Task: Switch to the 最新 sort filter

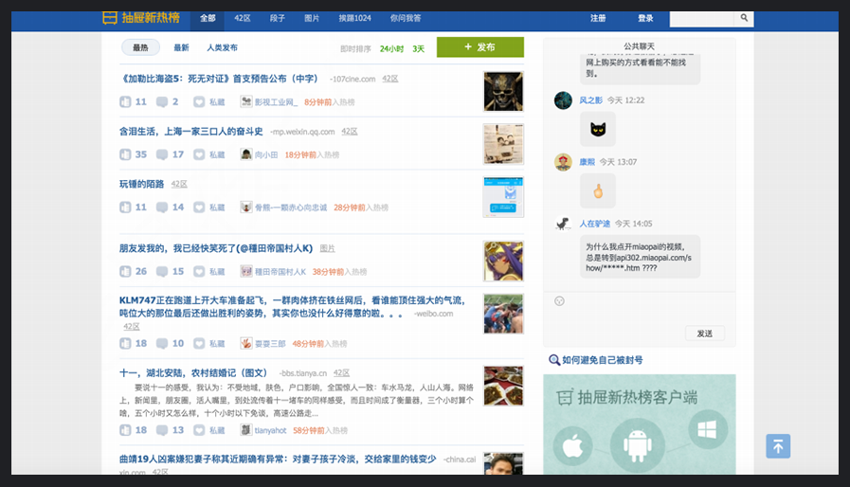Action: pyautogui.click(x=181, y=47)
